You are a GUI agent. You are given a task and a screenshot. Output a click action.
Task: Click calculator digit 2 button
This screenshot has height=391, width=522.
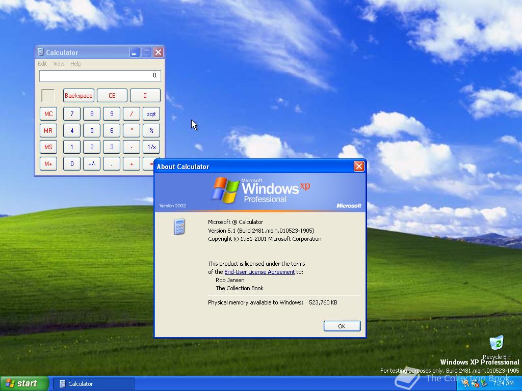92,147
